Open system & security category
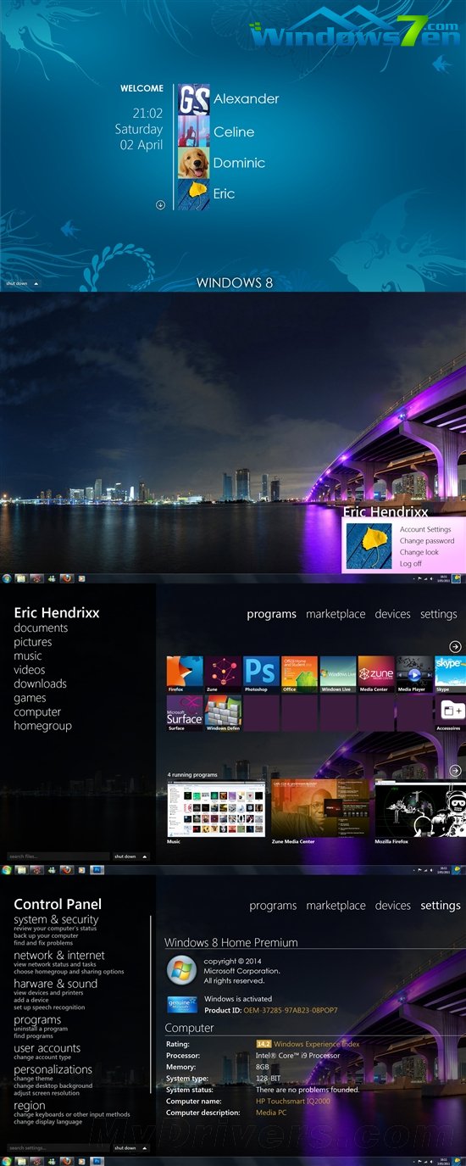The image size is (466, 1166). coord(56,919)
